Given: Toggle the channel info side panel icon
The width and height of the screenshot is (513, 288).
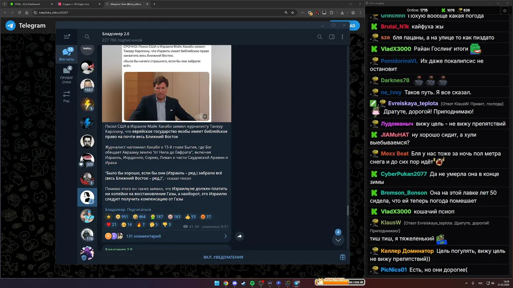Looking at the screenshot, I should [331, 37].
